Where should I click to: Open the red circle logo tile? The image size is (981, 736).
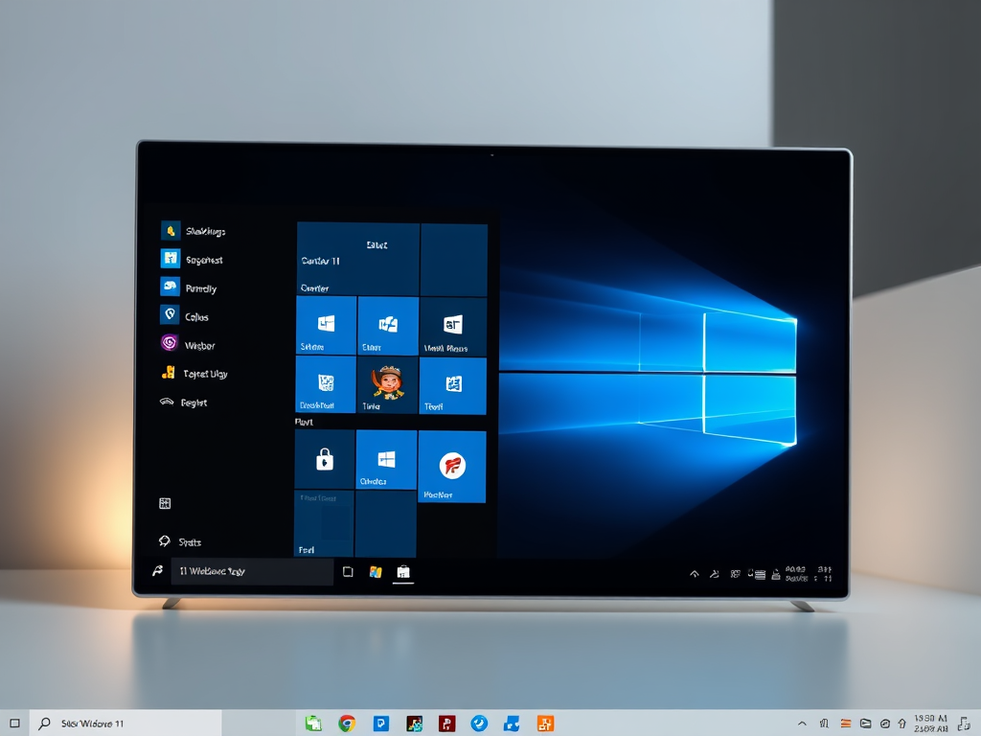pos(451,467)
